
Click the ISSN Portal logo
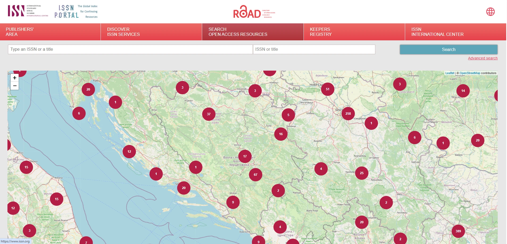pyautogui.click(x=76, y=12)
